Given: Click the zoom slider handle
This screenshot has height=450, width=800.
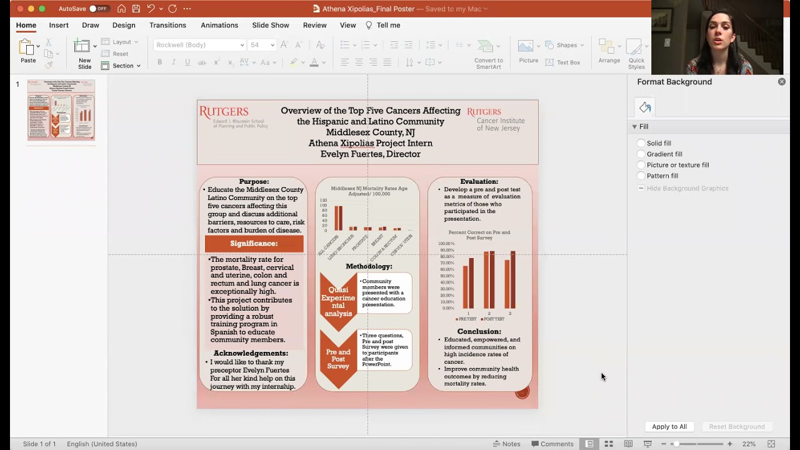Looking at the screenshot, I should (676, 444).
